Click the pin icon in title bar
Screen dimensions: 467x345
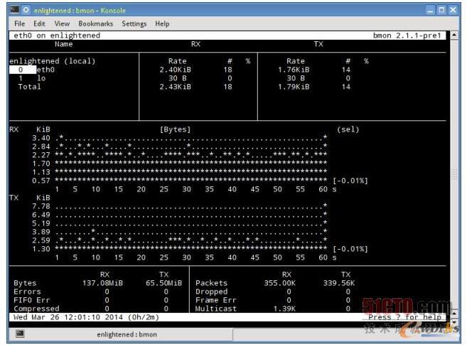coord(26,10)
